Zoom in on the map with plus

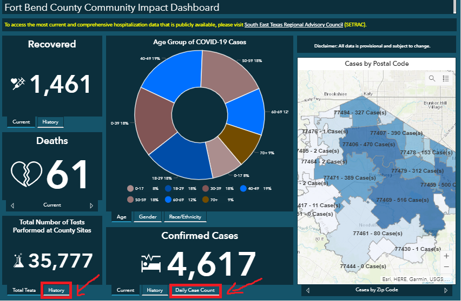[446, 256]
